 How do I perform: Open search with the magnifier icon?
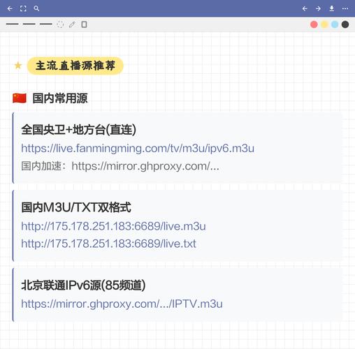(36, 8)
